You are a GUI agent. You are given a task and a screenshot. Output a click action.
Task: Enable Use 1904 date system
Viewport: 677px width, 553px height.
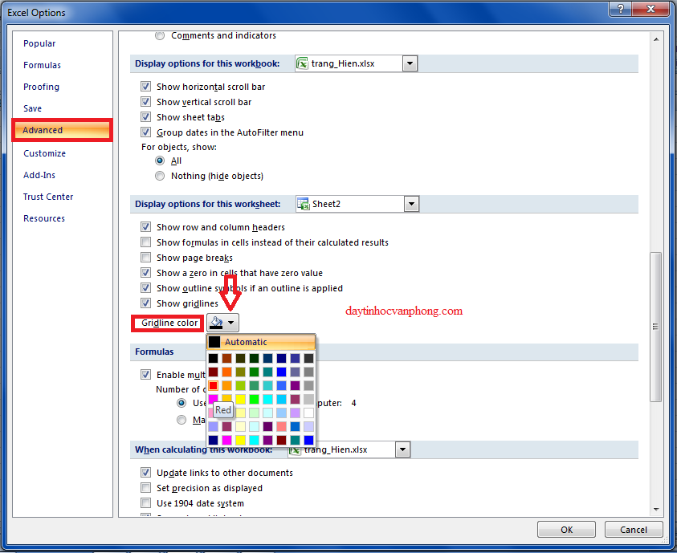coord(146,503)
